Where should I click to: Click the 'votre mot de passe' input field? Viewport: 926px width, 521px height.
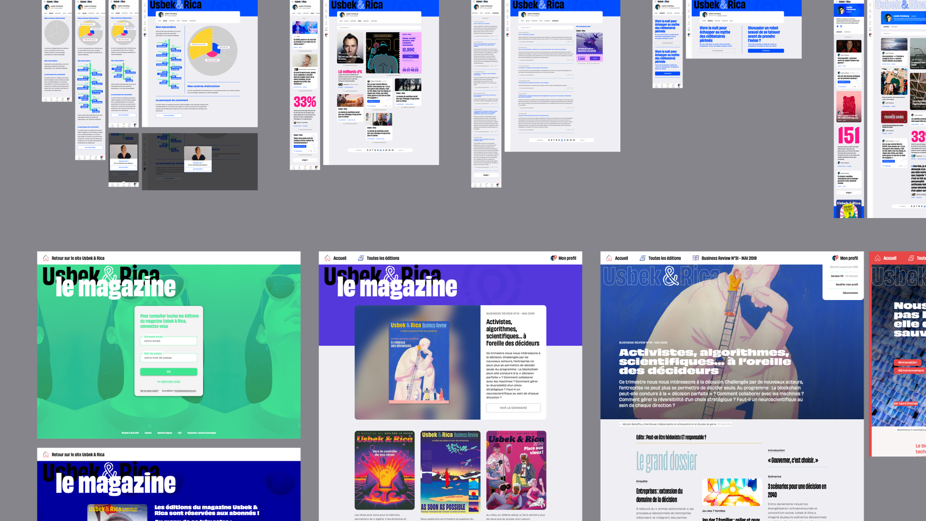point(169,358)
